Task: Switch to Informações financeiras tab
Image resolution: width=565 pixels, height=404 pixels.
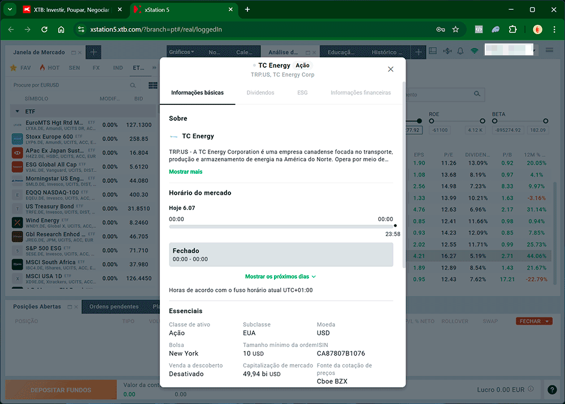Action: [x=360, y=93]
